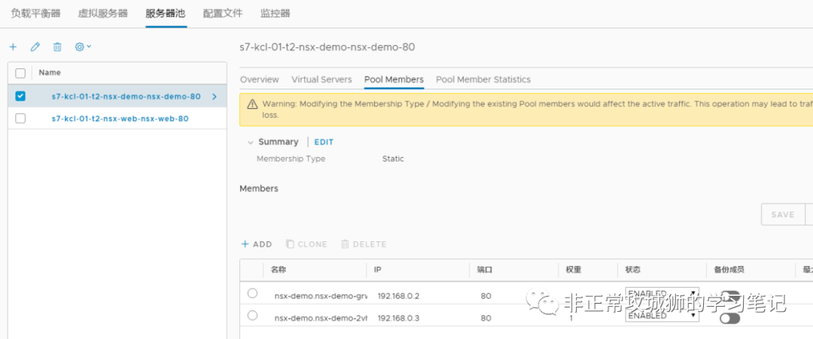Check the s7-kcl-01-t2-nsx-web-nsx-web-80 checkbox

tap(20, 119)
